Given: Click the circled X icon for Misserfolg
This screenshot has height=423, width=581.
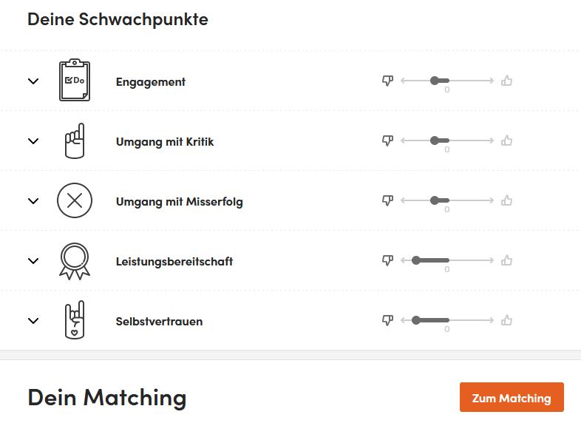Looking at the screenshot, I should (75, 200).
